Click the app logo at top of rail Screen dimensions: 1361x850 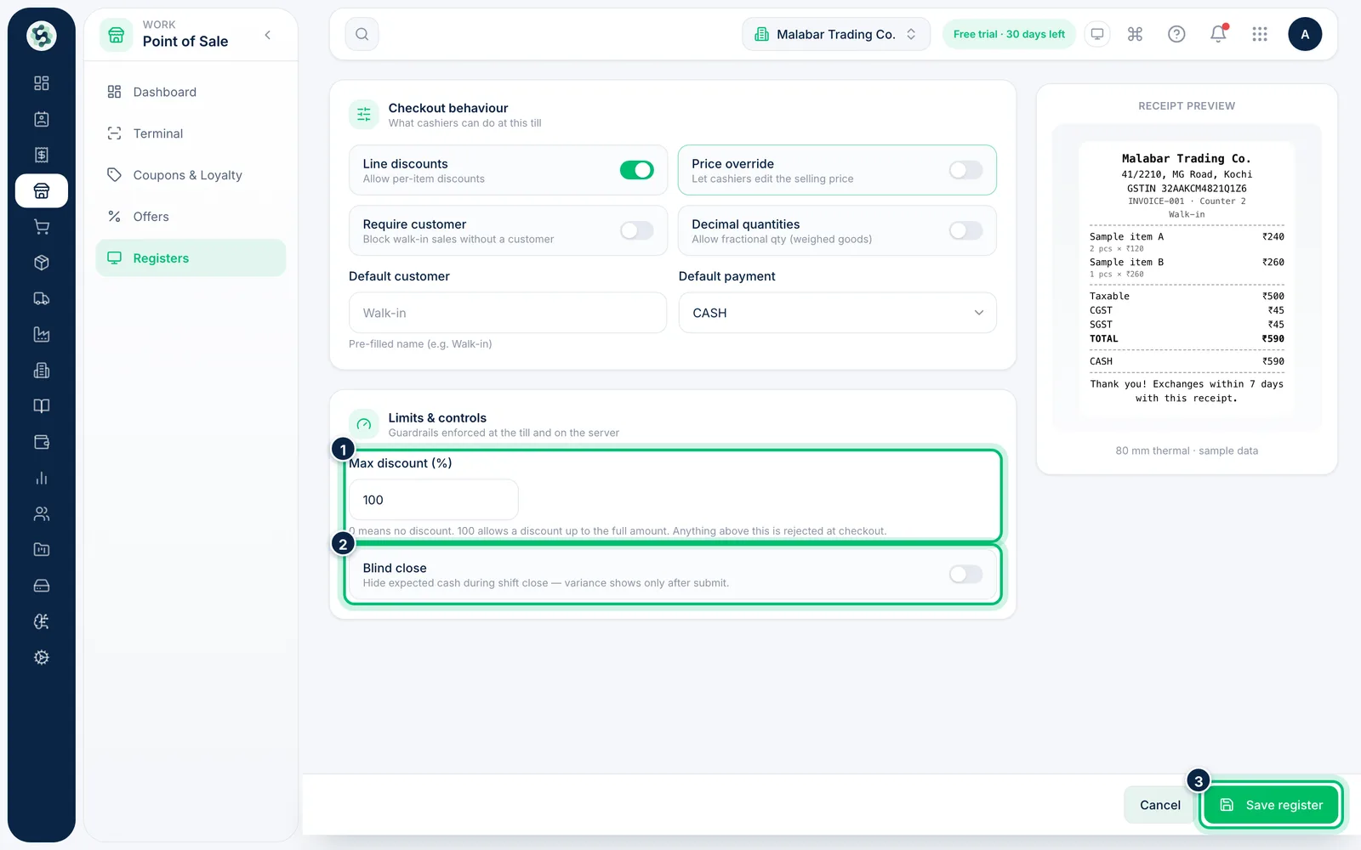point(41,36)
